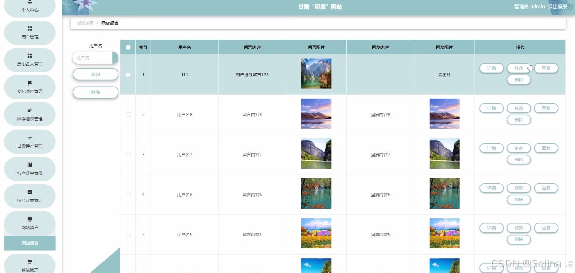Open 回复图片 thumbnail in 用户名5 row
This screenshot has height=273, width=575.
pos(444,234)
